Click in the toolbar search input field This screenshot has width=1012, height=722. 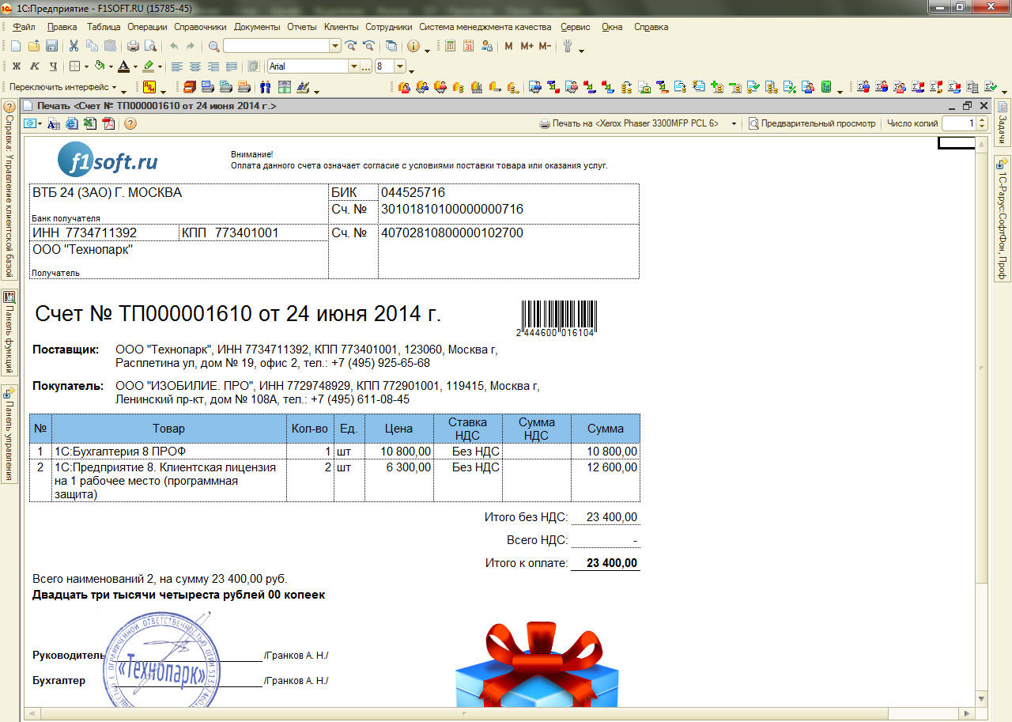point(276,46)
